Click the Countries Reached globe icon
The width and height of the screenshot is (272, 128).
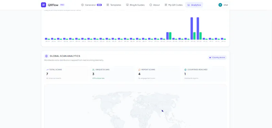tap(185, 70)
